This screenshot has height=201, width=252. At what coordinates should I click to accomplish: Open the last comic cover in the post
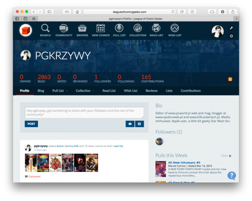(92, 163)
